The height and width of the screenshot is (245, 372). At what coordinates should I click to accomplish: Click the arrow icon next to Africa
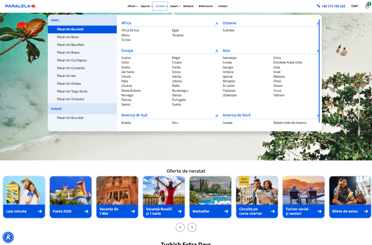click(216, 24)
